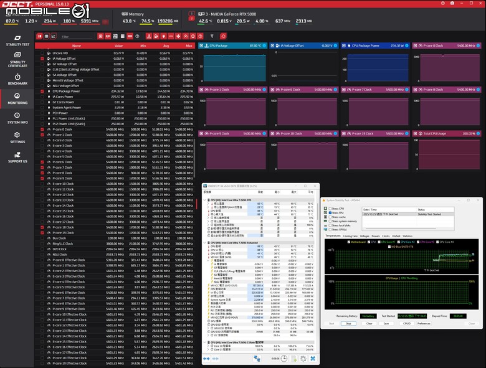Switch to Powers tab in AIDA64
This screenshot has height=368, width=486.
[x=376, y=236]
